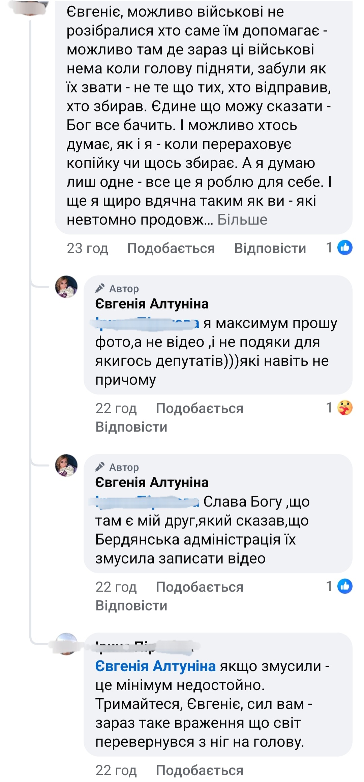Open the avatar beside the 'Слава Богу' reply
Image resolution: width=364 pixels, height=782 pixels.
click(x=66, y=466)
